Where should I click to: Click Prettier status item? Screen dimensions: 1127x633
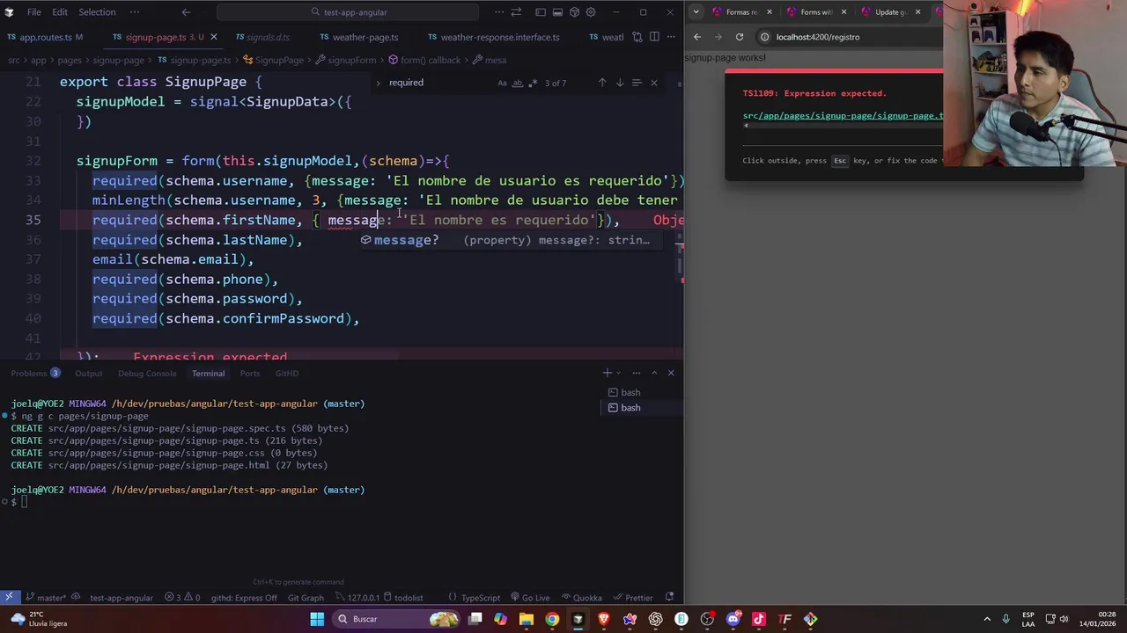[633, 598]
